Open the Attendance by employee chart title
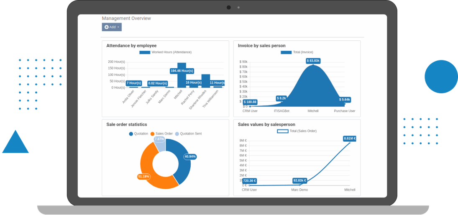 pyautogui.click(x=131, y=45)
